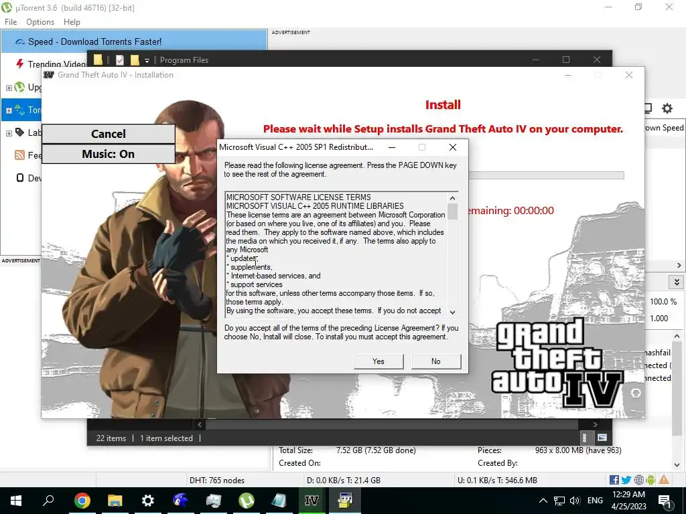Click the Labels tag icon
The height and width of the screenshot is (514, 686).
(19, 132)
